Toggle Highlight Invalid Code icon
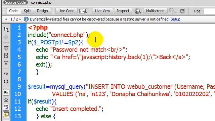Screen dimensions: 215x121 tap(6, 100)
